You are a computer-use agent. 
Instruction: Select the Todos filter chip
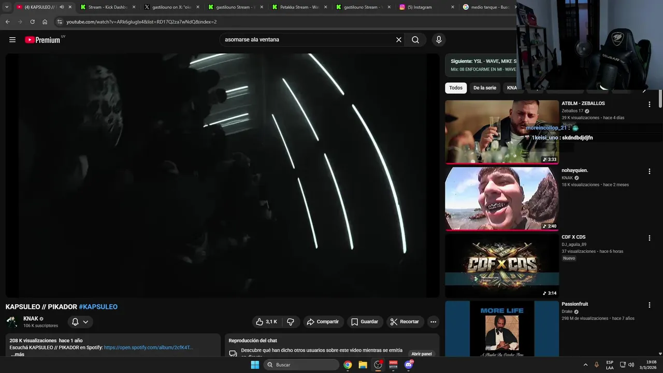pos(456,88)
